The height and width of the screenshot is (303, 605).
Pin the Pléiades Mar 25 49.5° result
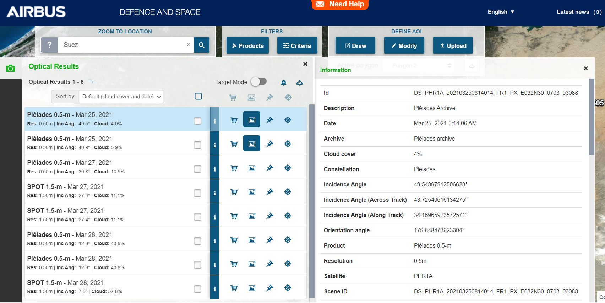(270, 120)
